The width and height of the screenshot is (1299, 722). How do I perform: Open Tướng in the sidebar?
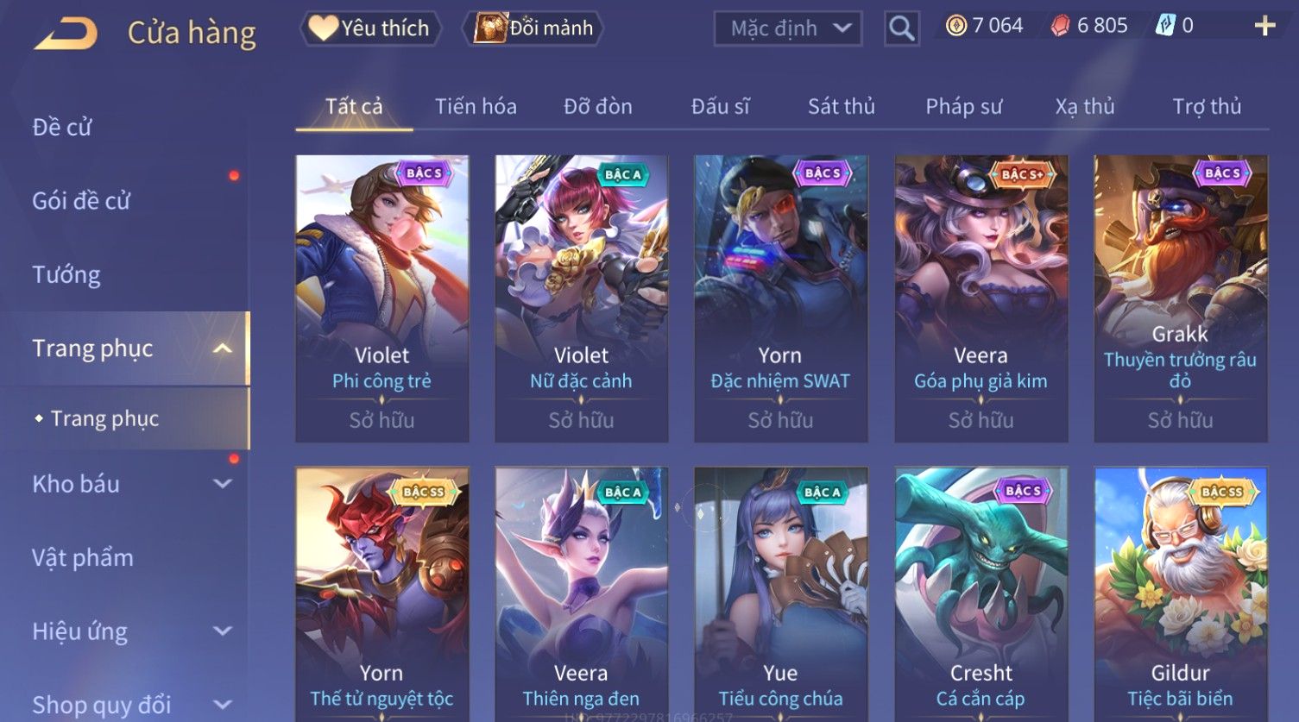pos(66,274)
